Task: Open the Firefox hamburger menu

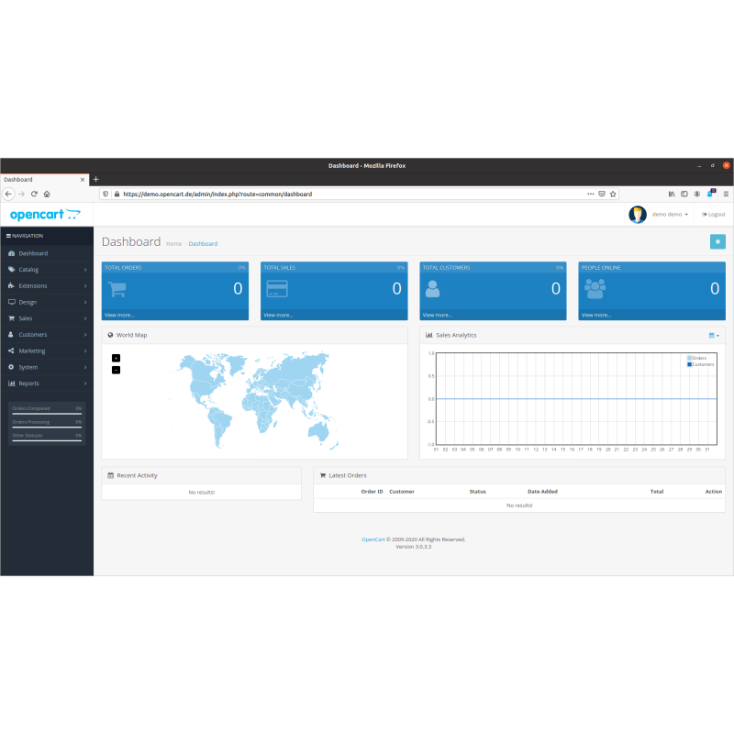Action: 725,195
